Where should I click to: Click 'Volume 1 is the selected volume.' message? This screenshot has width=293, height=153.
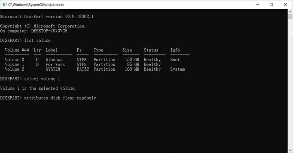click(x=38, y=88)
